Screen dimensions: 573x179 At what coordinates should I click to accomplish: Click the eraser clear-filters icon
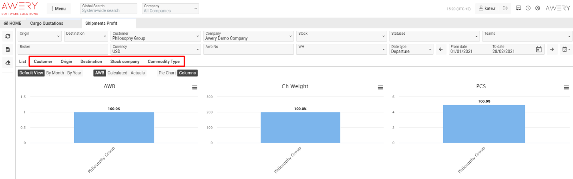click(8, 63)
